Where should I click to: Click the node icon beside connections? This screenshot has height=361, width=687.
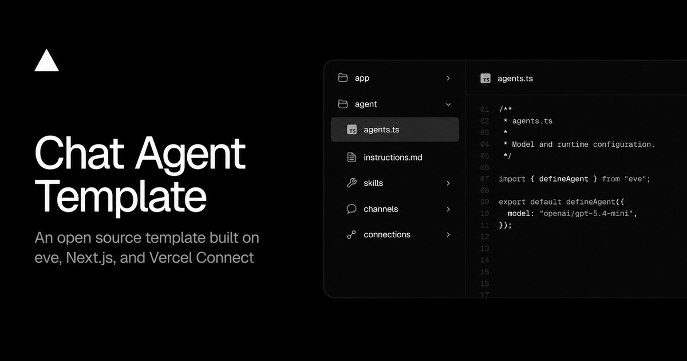point(352,235)
